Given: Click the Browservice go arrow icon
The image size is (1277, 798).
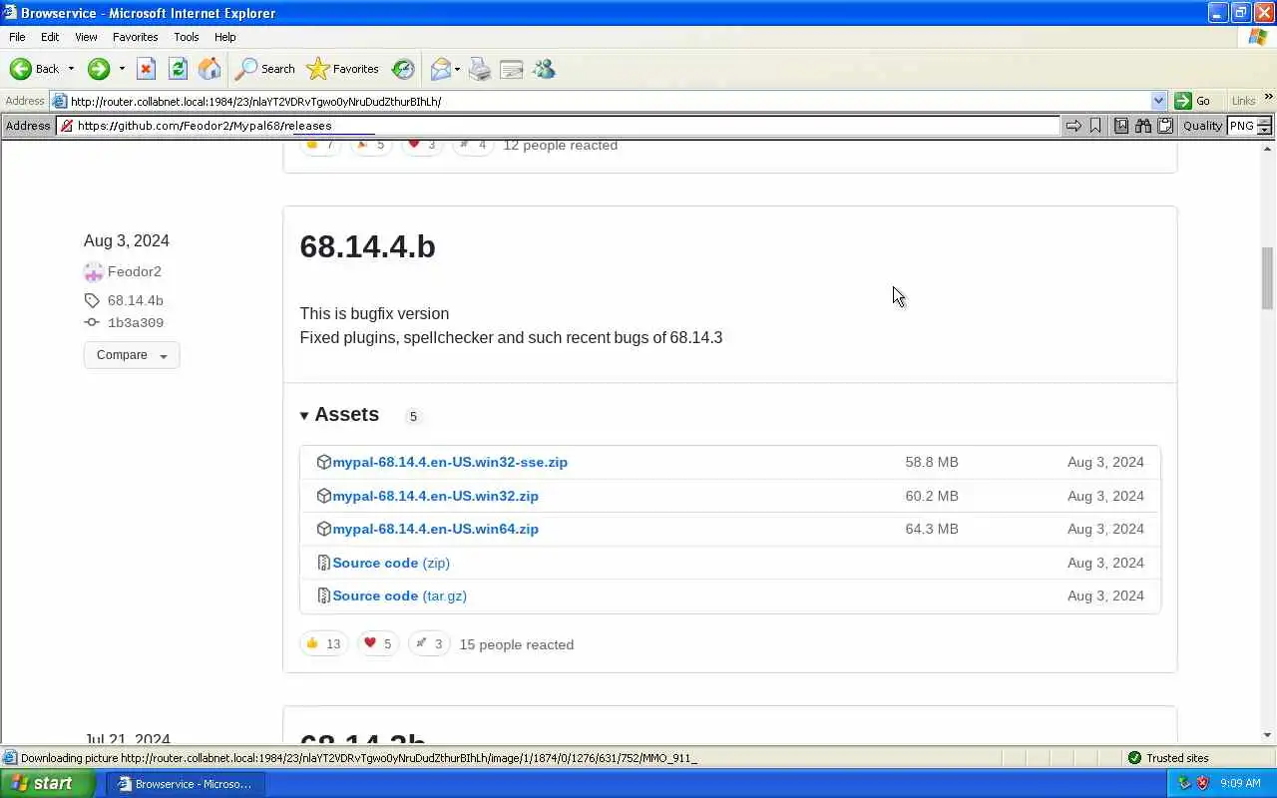Looking at the screenshot, I should (x=1073, y=126).
